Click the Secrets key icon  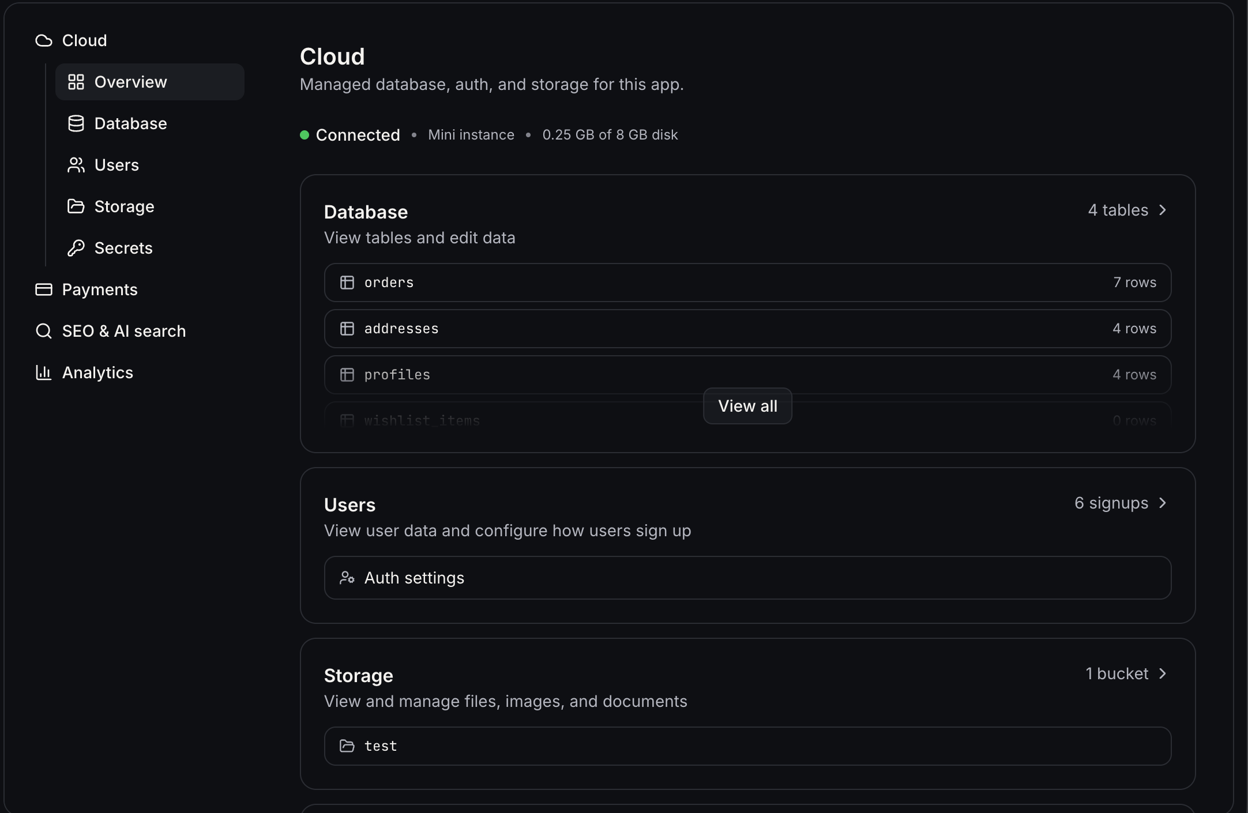76,248
